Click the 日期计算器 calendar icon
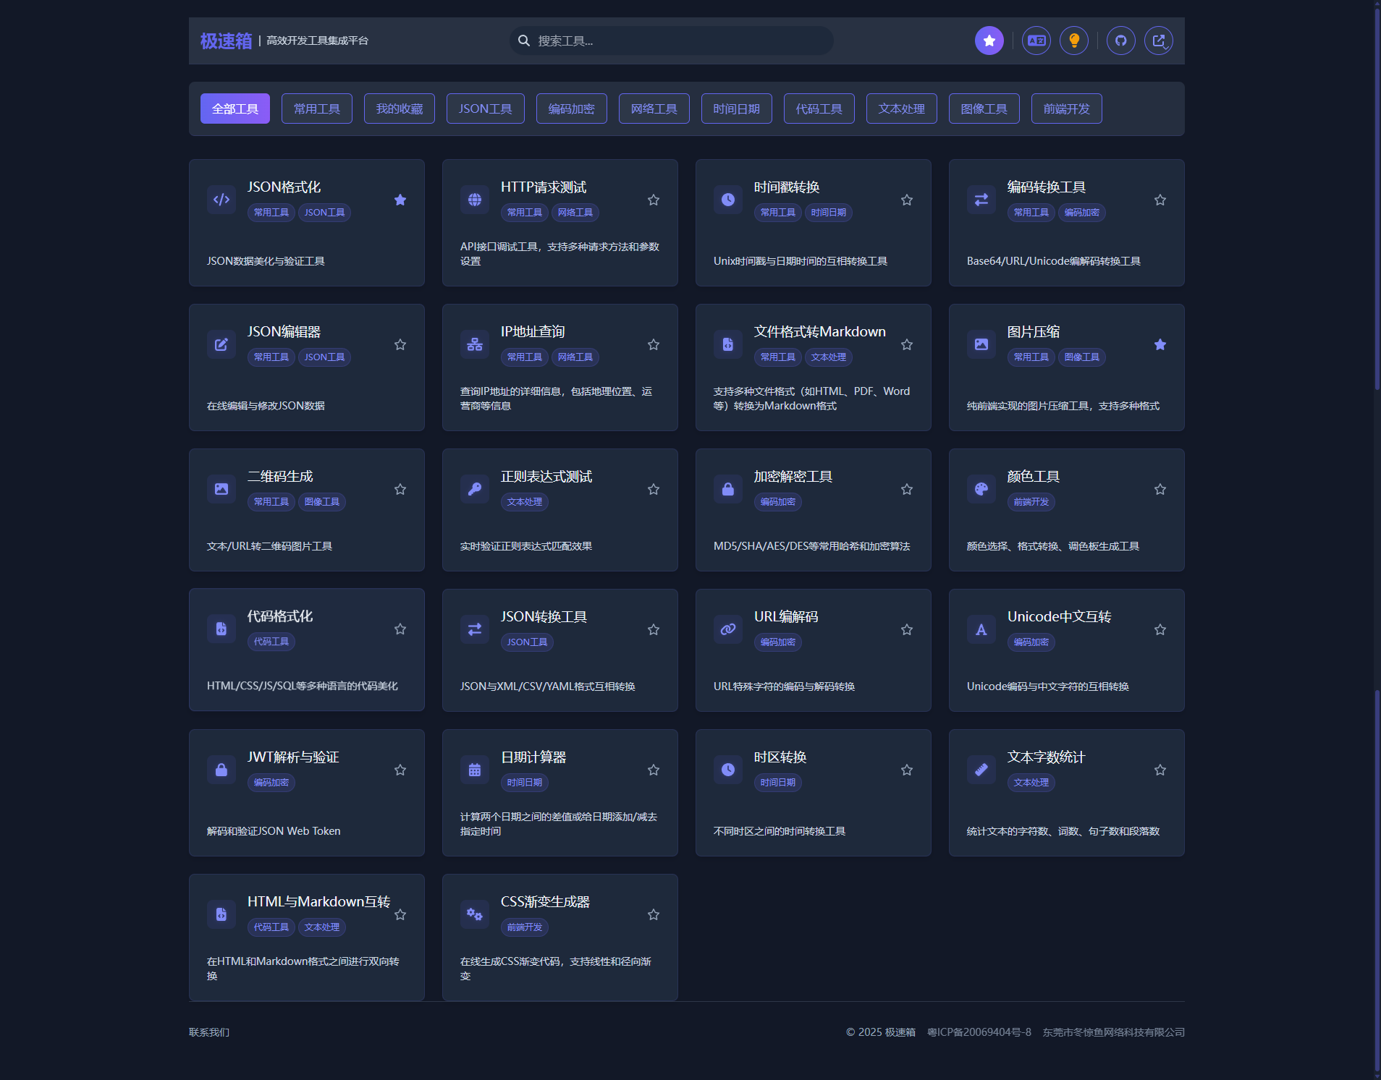 tap(475, 770)
